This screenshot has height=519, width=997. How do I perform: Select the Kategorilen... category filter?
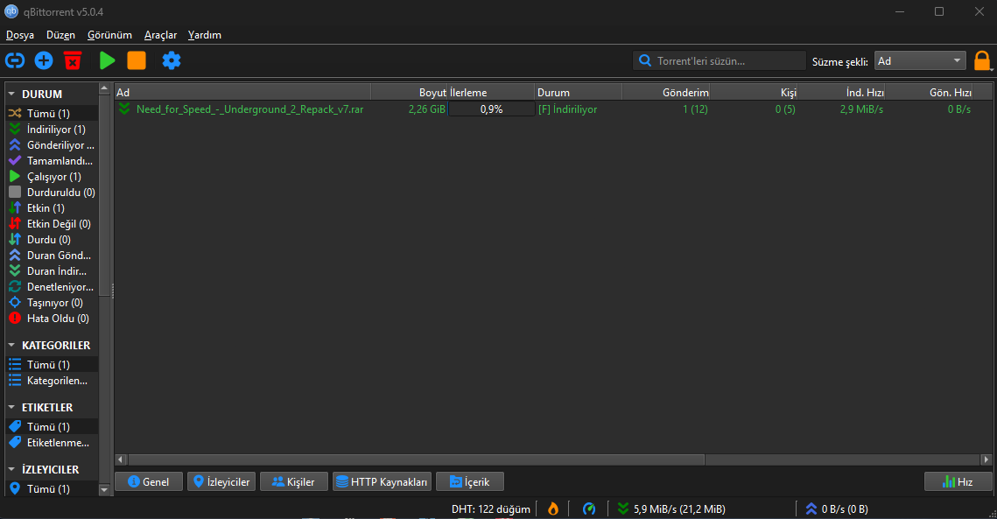[53, 381]
